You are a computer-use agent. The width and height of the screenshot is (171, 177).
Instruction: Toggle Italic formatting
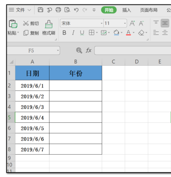(x=73, y=33)
